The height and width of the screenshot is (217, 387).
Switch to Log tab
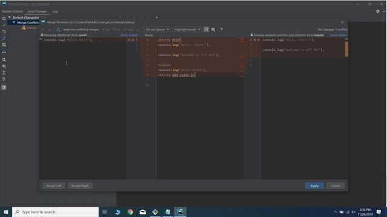tap(55, 11)
